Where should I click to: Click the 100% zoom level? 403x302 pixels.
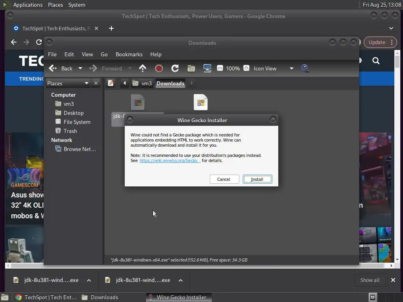[x=233, y=68]
